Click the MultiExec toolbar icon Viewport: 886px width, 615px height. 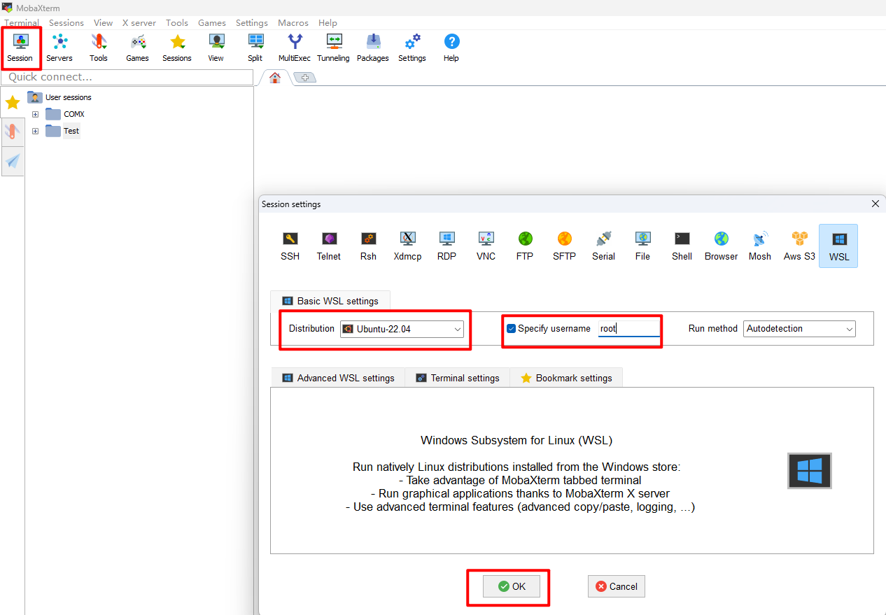tap(295, 48)
